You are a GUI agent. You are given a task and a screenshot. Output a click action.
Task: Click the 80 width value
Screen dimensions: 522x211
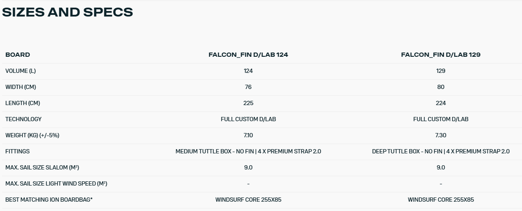(x=441, y=87)
